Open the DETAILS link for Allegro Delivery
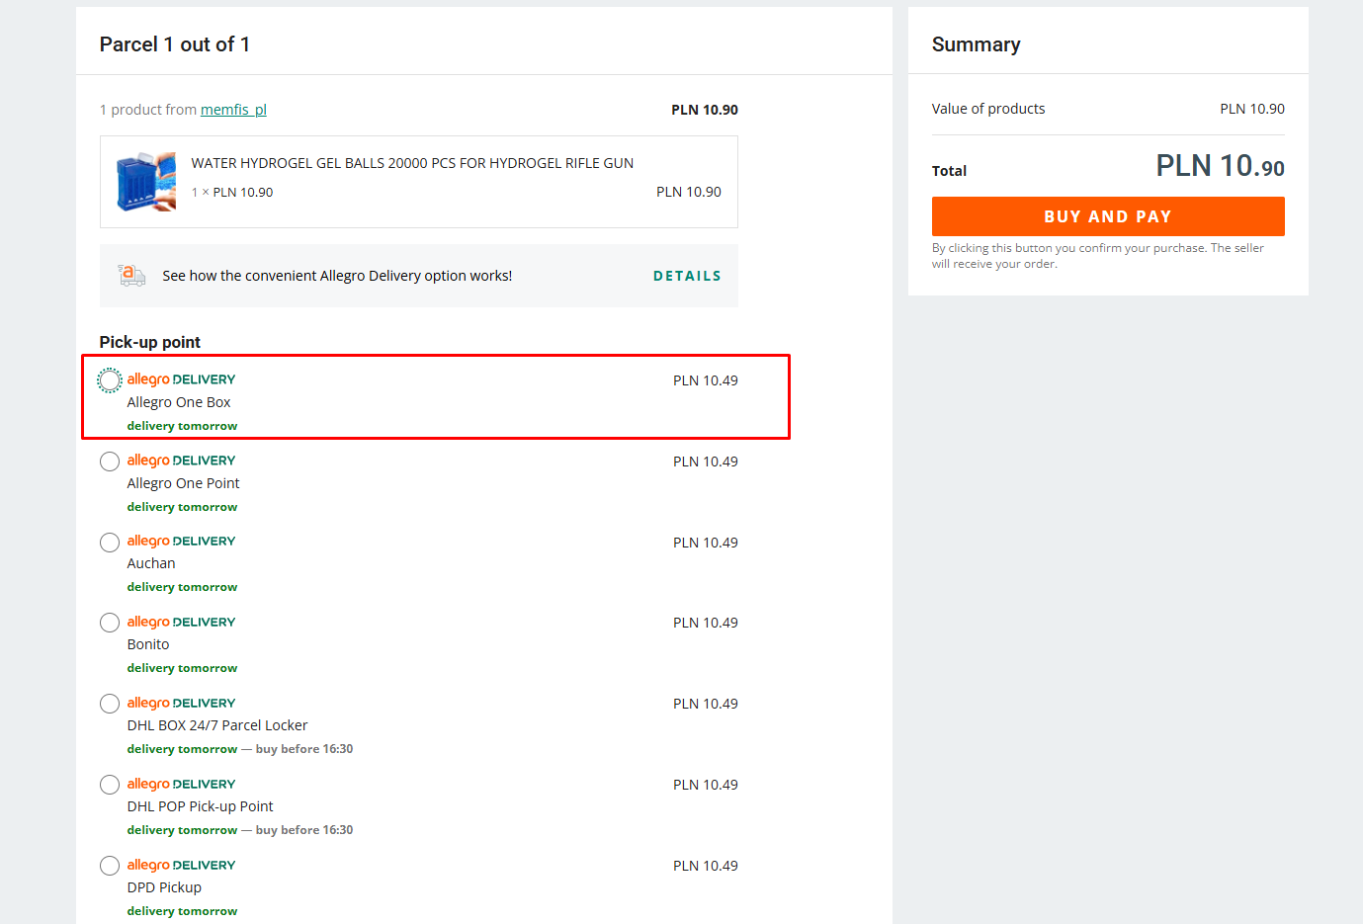The width and height of the screenshot is (1363, 924). [687, 276]
